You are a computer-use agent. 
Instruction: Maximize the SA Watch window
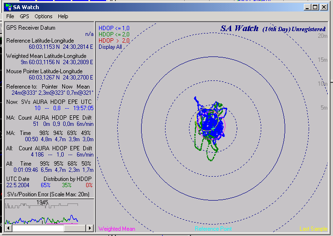315,7
